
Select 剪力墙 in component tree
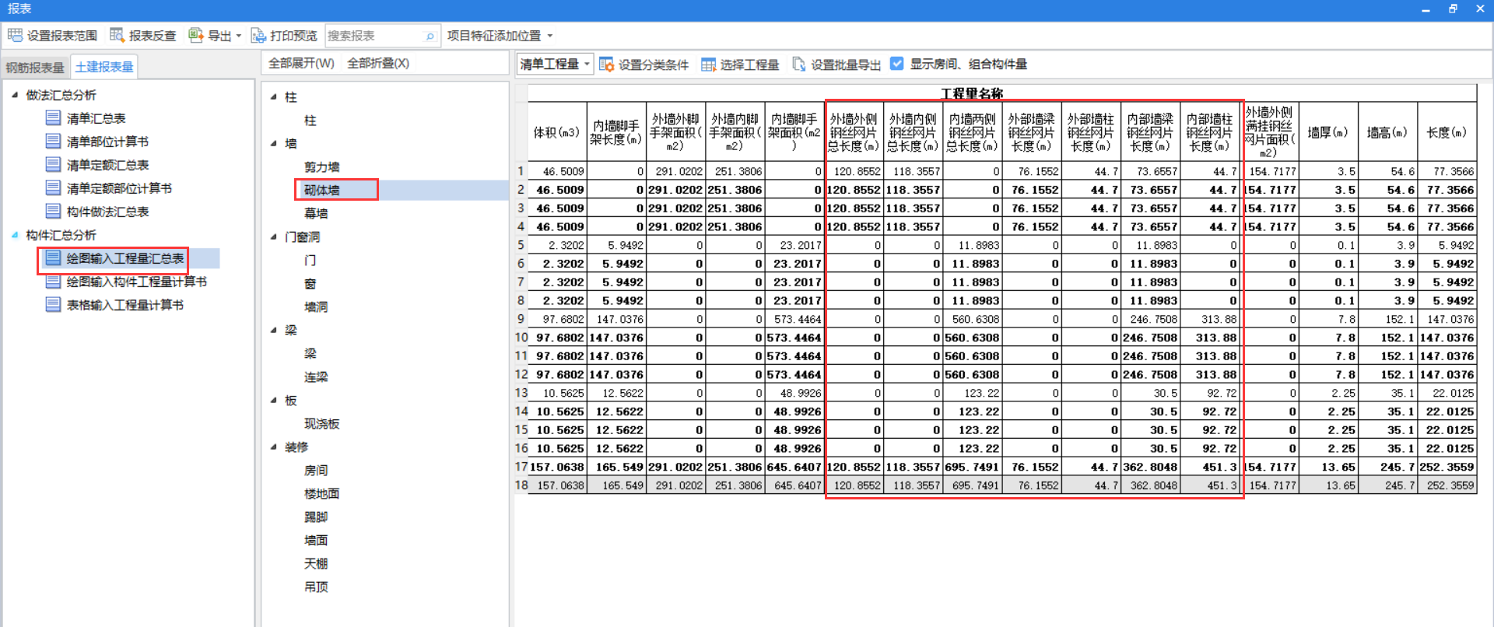[x=322, y=167]
